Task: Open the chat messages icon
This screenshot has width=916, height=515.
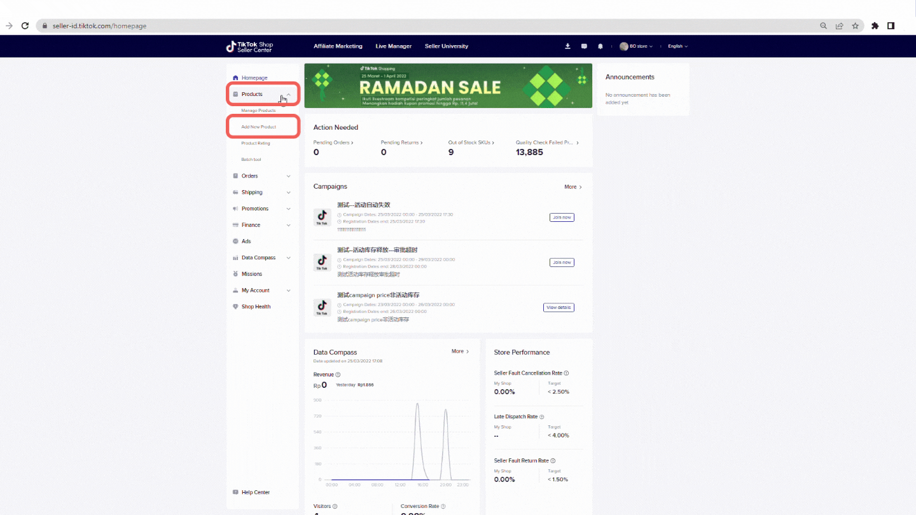Action: (x=584, y=46)
